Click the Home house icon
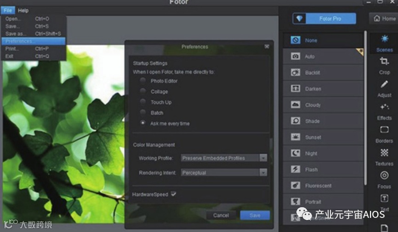Image resolution: width=398 pixels, height=232 pixels. point(377,18)
